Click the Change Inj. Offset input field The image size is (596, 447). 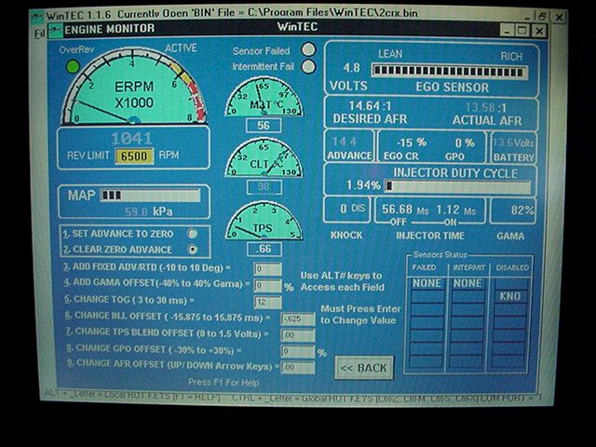(298, 318)
